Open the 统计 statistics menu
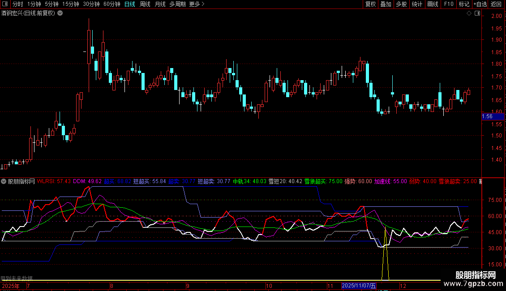The width and height of the screenshot is (506, 291). [417, 4]
